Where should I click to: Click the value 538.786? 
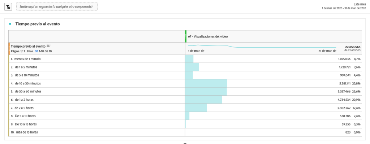click(x=345, y=116)
